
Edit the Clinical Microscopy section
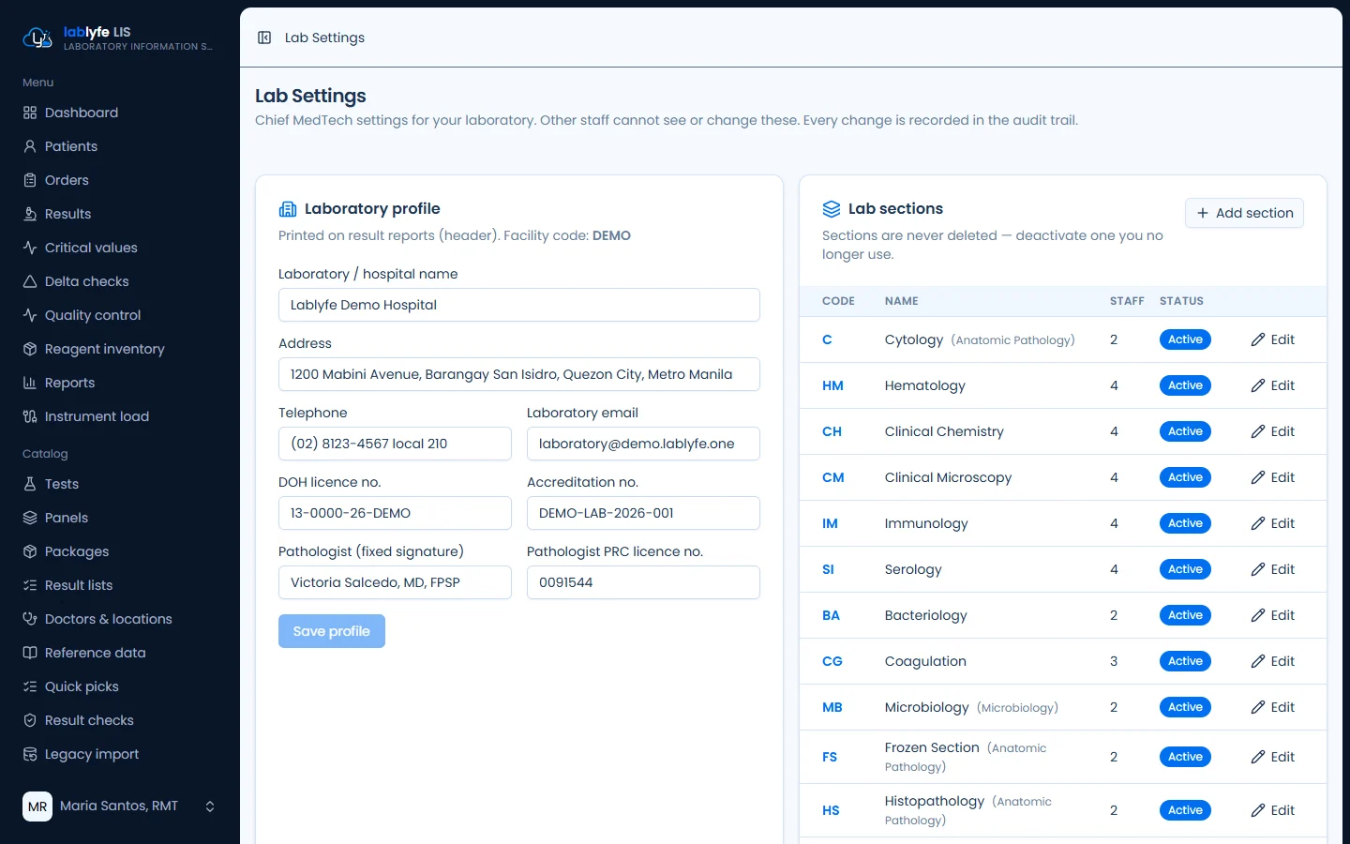point(1272,477)
